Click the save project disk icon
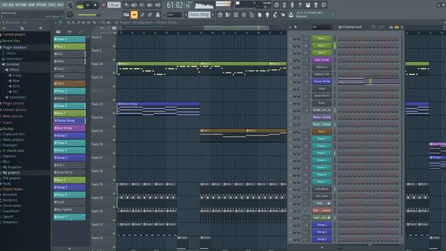Viewport: 446px width, 251px height. pyautogui.click(x=308, y=5)
